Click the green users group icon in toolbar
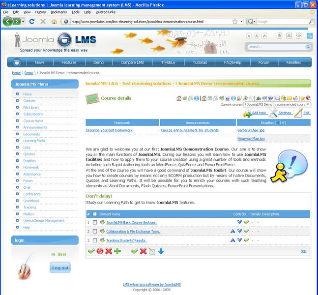 [259, 98]
